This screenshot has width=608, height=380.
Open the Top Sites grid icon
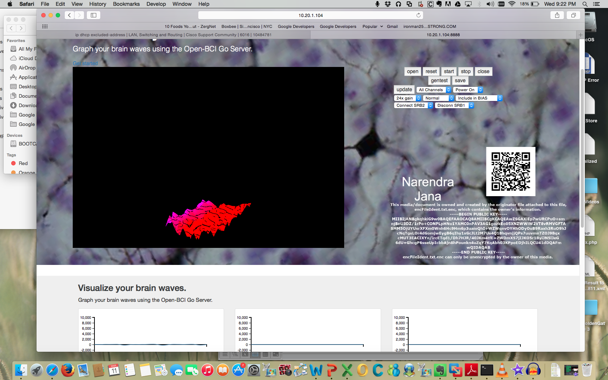point(45,26)
